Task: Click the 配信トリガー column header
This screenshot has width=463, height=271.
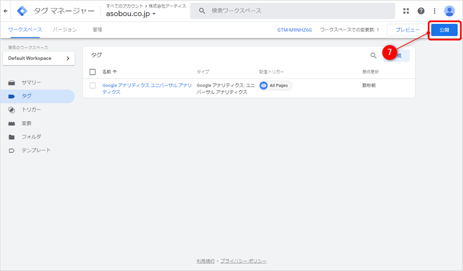Action: click(x=272, y=72)
